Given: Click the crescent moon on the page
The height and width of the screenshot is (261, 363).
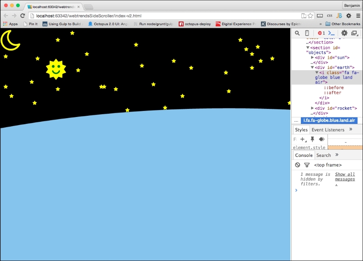Looking at the screenshot, I should 10,40.
